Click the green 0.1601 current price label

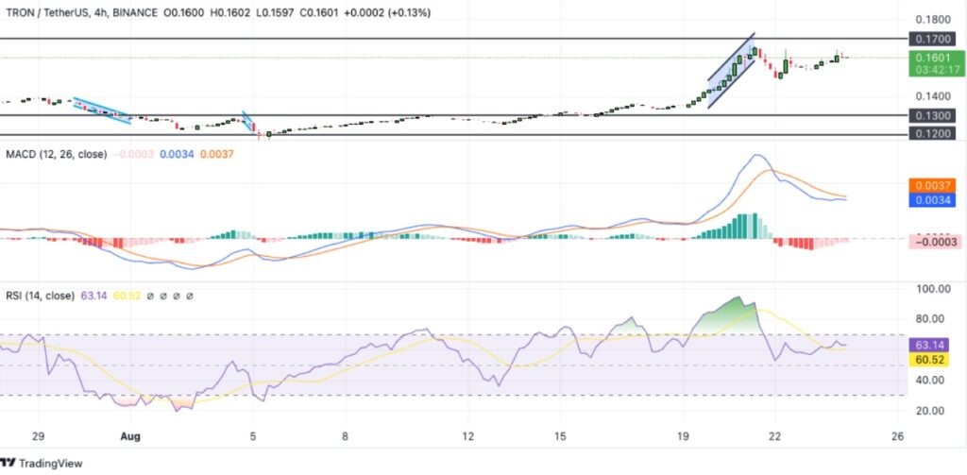(x=932, y=58)
